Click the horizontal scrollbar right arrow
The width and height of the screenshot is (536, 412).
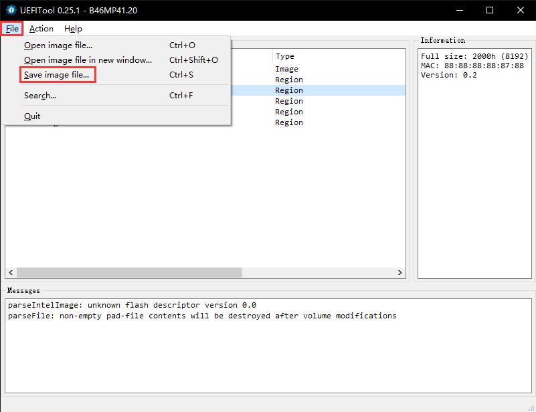click(400, 273)
